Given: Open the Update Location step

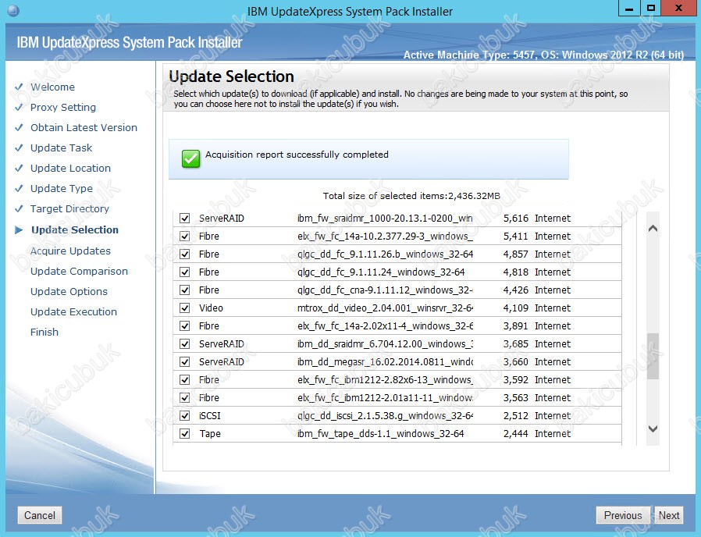Looking at the screenshot, I should click(70, 168).
